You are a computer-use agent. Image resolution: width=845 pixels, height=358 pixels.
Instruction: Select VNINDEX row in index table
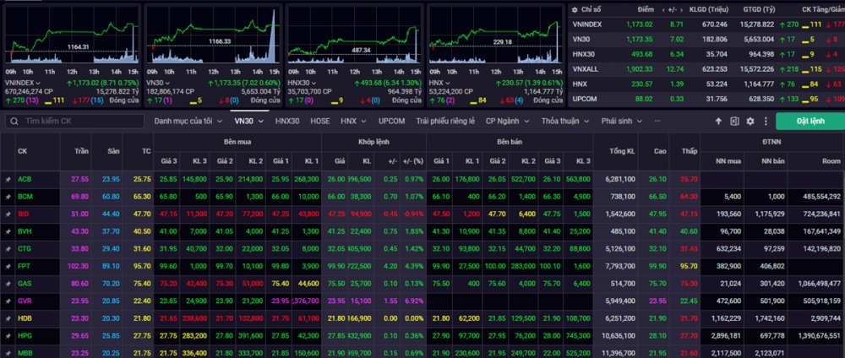pyautogui.click(x=706, y=24)
